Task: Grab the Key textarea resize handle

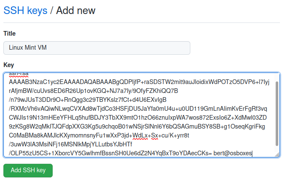Action: pyautogui.click(x=277, y=154)
